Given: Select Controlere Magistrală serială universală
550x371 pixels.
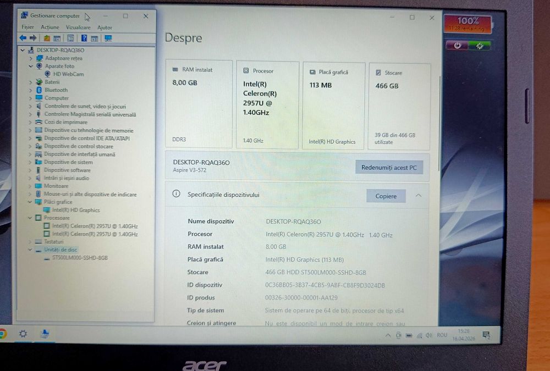Looking at the screenshot, I should tap(90, 114).
